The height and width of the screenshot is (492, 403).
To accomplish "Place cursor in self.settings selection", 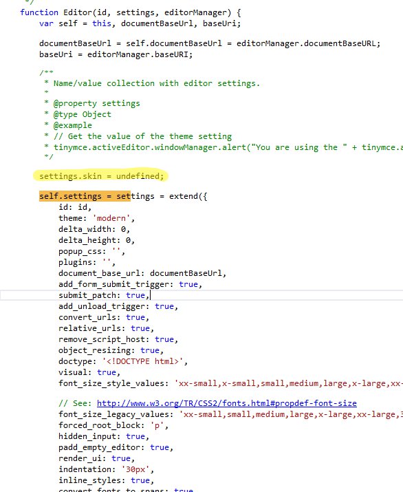I will (x=85, y=196).
